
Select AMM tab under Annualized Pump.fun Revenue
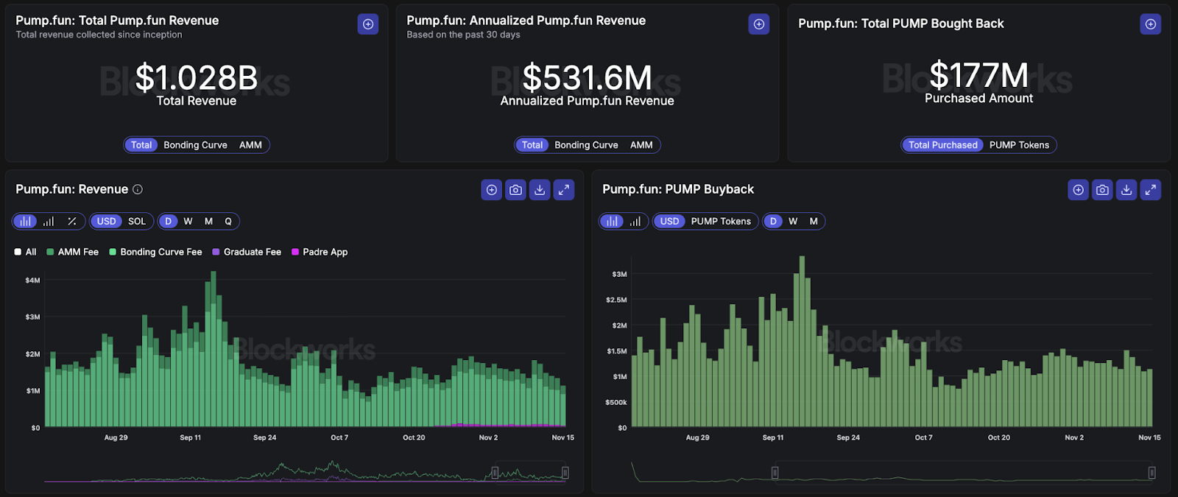pos(641,145)
